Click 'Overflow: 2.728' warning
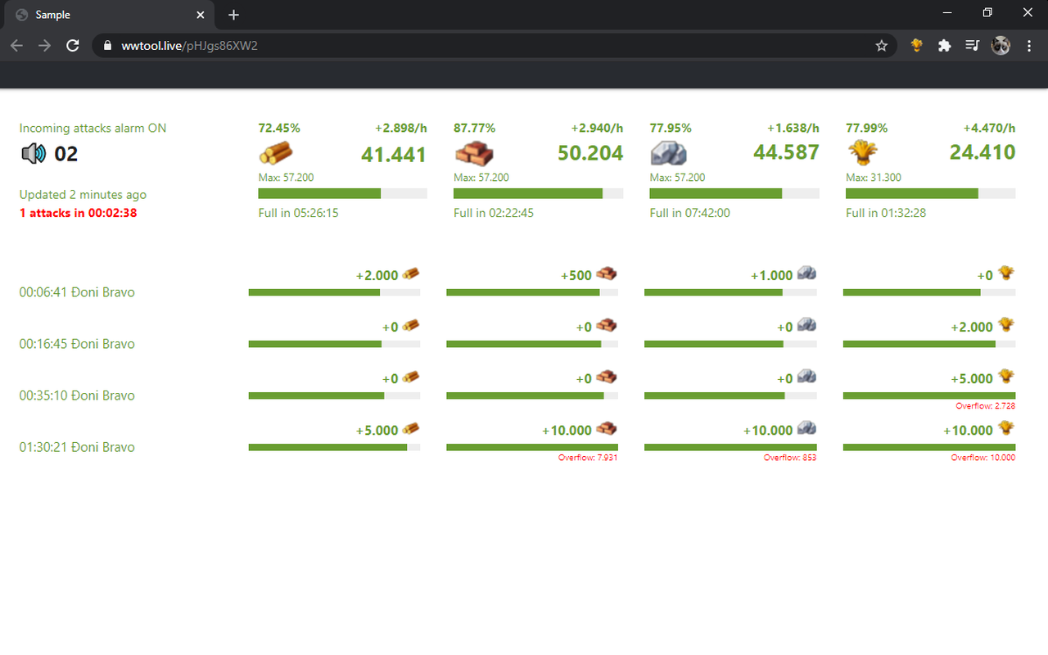 [x=986, y=406]
